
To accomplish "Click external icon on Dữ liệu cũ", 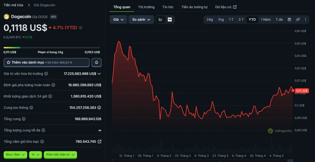I will tap(235, 7).
